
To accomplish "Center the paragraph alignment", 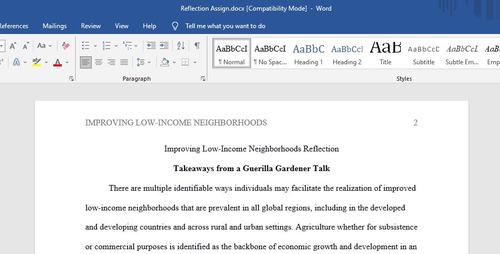I will click(x=99, y=62).
